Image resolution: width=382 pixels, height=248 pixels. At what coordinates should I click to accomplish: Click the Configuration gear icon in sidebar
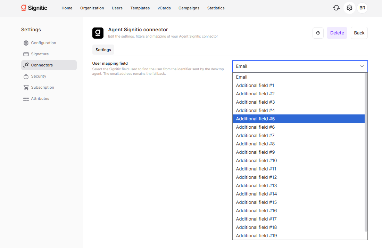[x=26, y=43]
